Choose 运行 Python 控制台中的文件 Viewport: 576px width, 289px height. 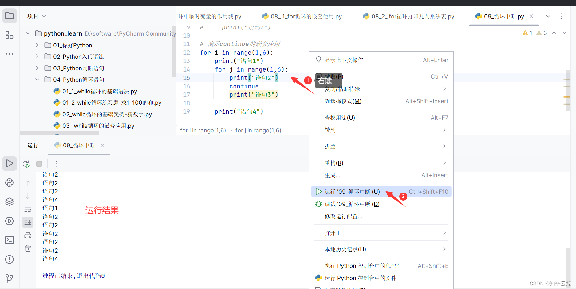click(381, 278)
